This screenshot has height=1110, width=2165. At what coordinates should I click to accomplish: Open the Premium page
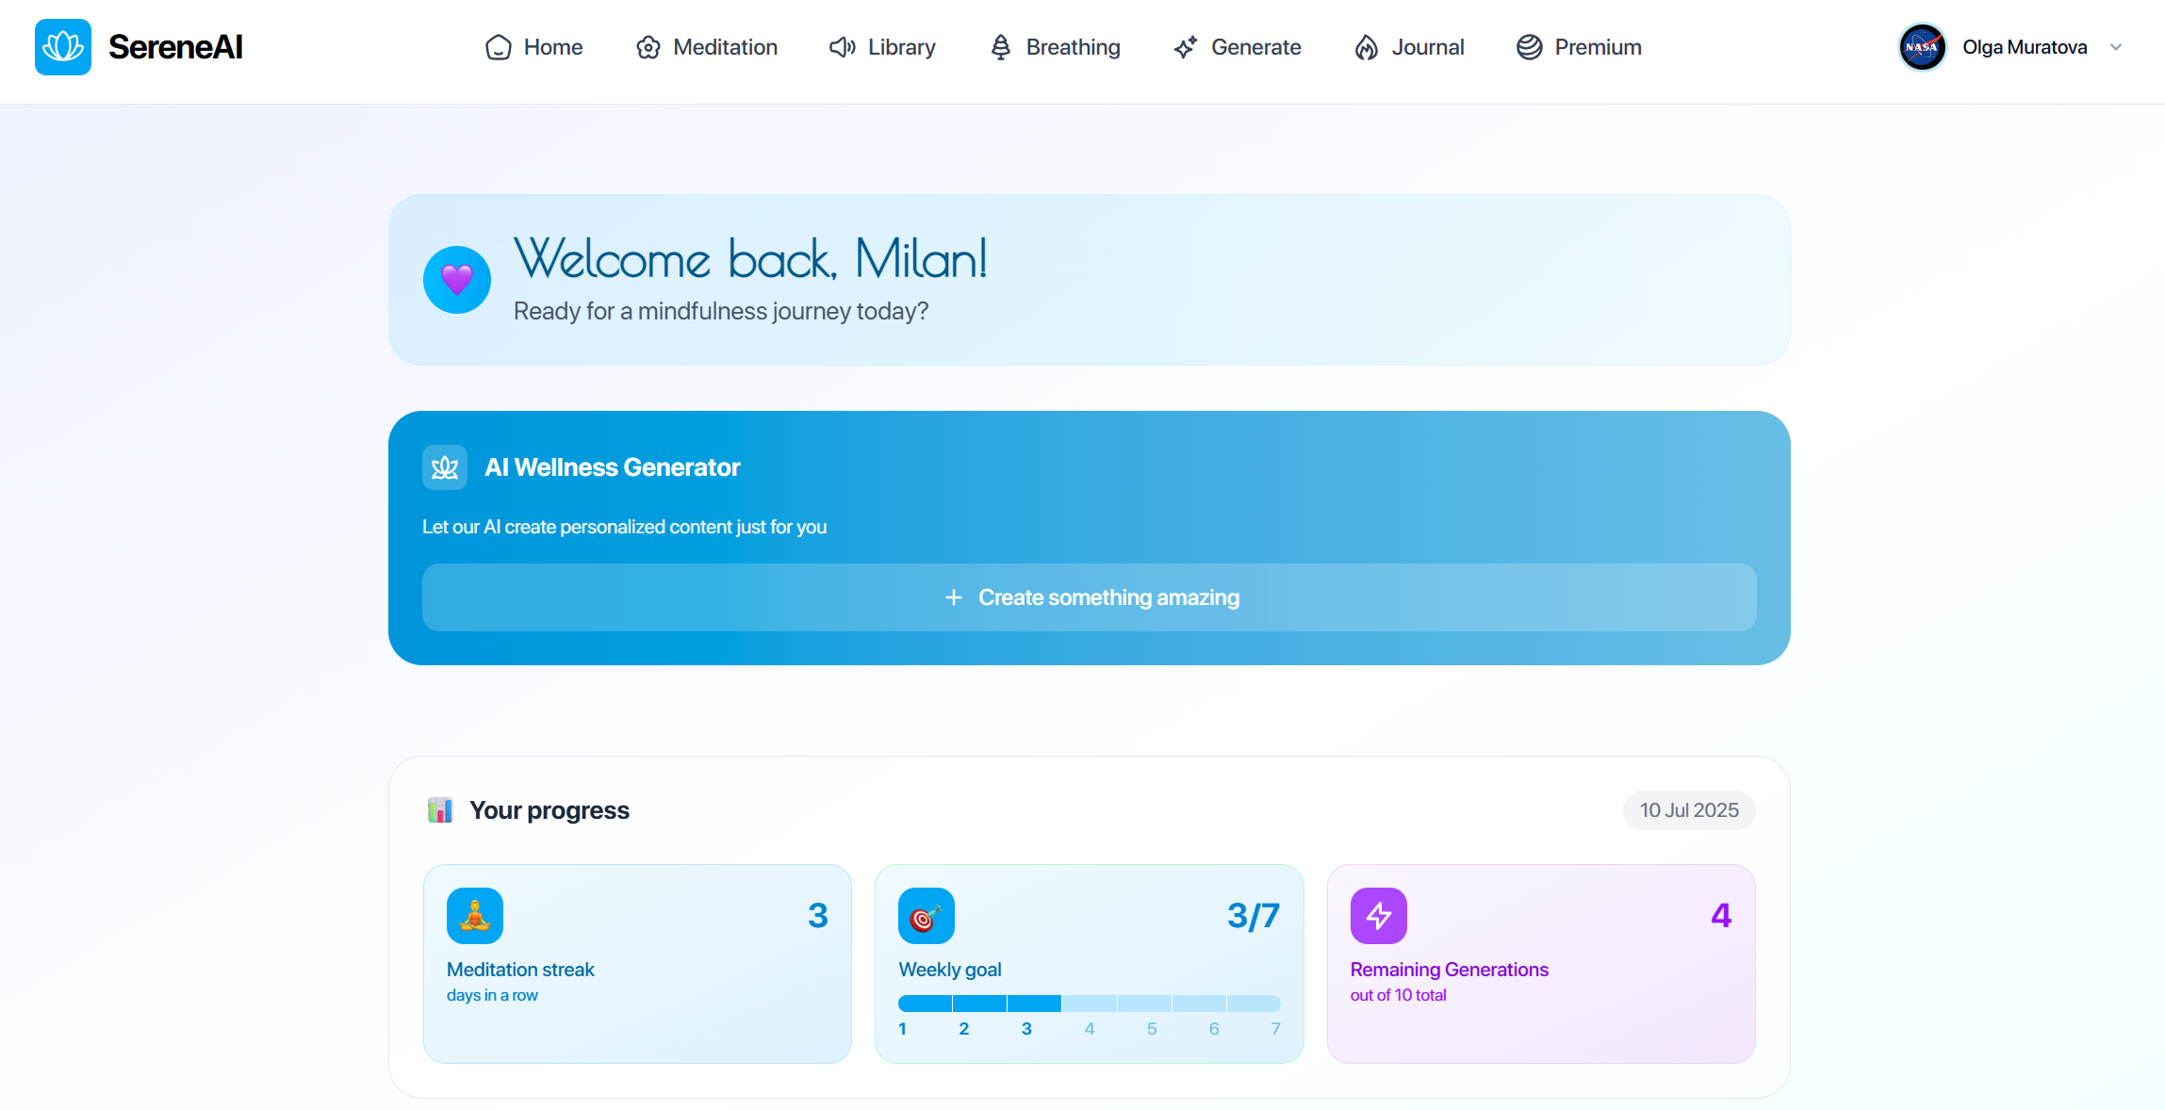pyautogui.click(x=1580, y=47)
